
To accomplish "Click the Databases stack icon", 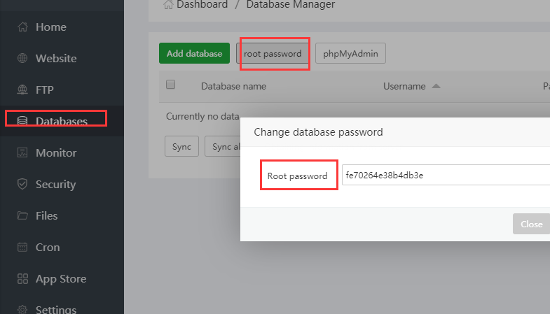I will [22, 122].
